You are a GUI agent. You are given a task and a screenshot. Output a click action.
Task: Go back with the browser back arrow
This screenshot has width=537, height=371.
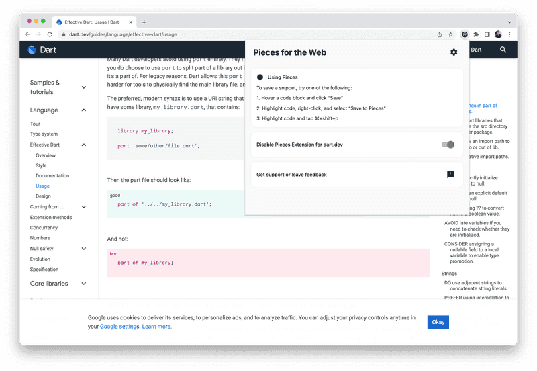click(x=27, y=34)
